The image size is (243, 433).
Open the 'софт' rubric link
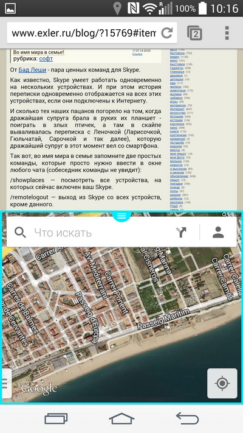[x=46, y=58]
